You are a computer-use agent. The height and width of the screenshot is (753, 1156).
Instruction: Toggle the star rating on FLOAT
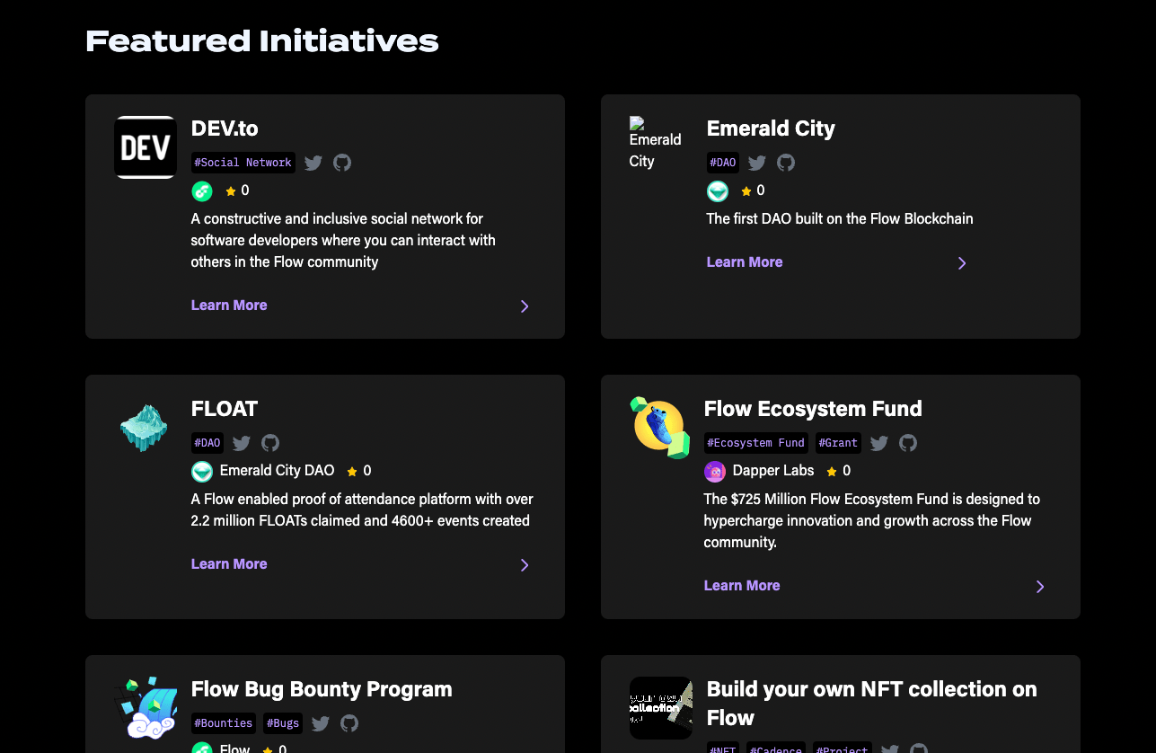pos(351,471)
